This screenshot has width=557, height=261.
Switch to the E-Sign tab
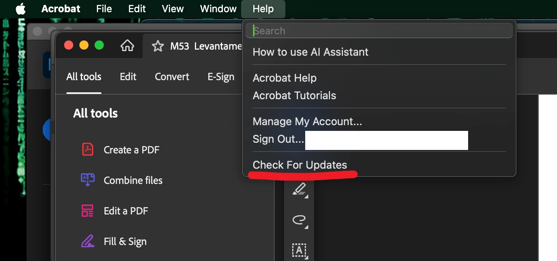click(x=221, y=77)
